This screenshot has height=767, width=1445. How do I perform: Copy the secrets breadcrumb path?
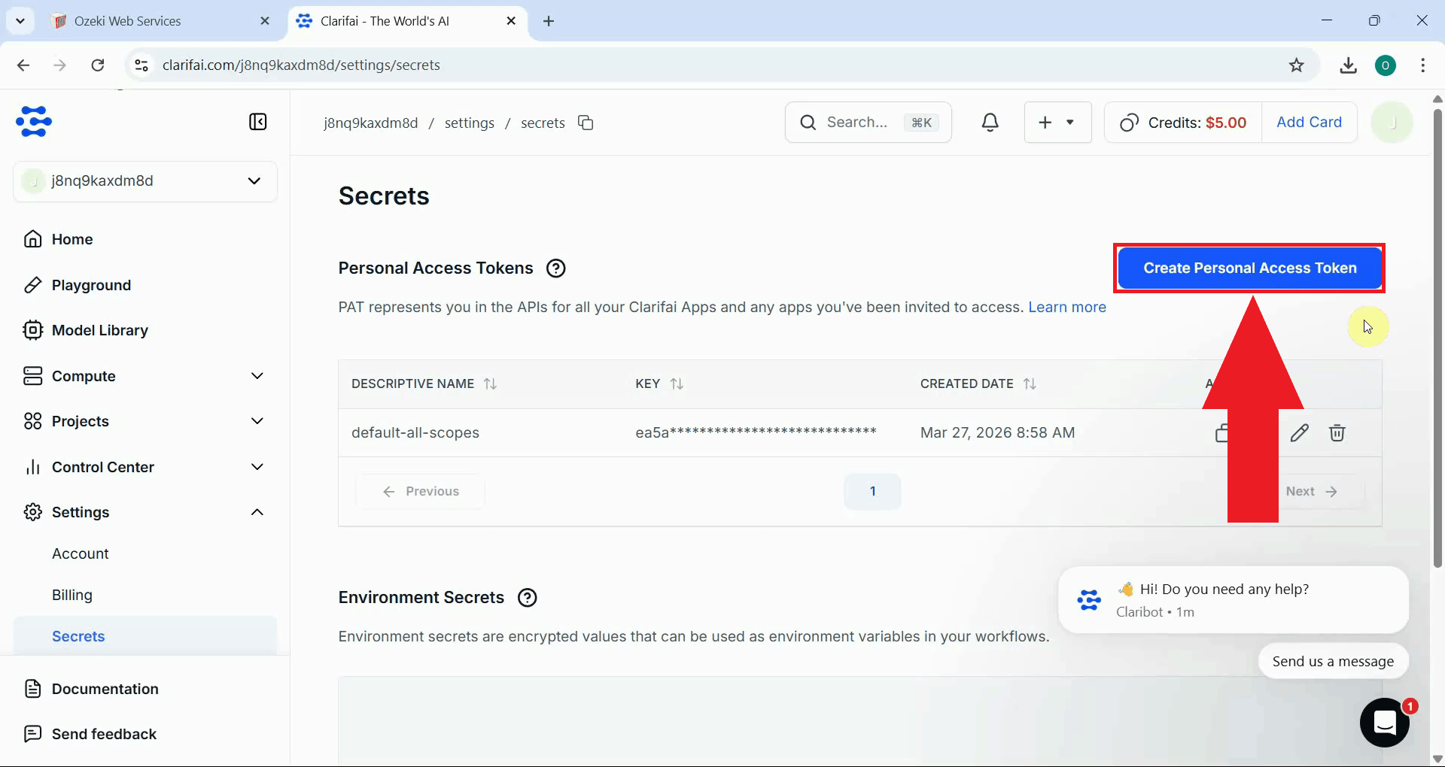tap(586, 123)
